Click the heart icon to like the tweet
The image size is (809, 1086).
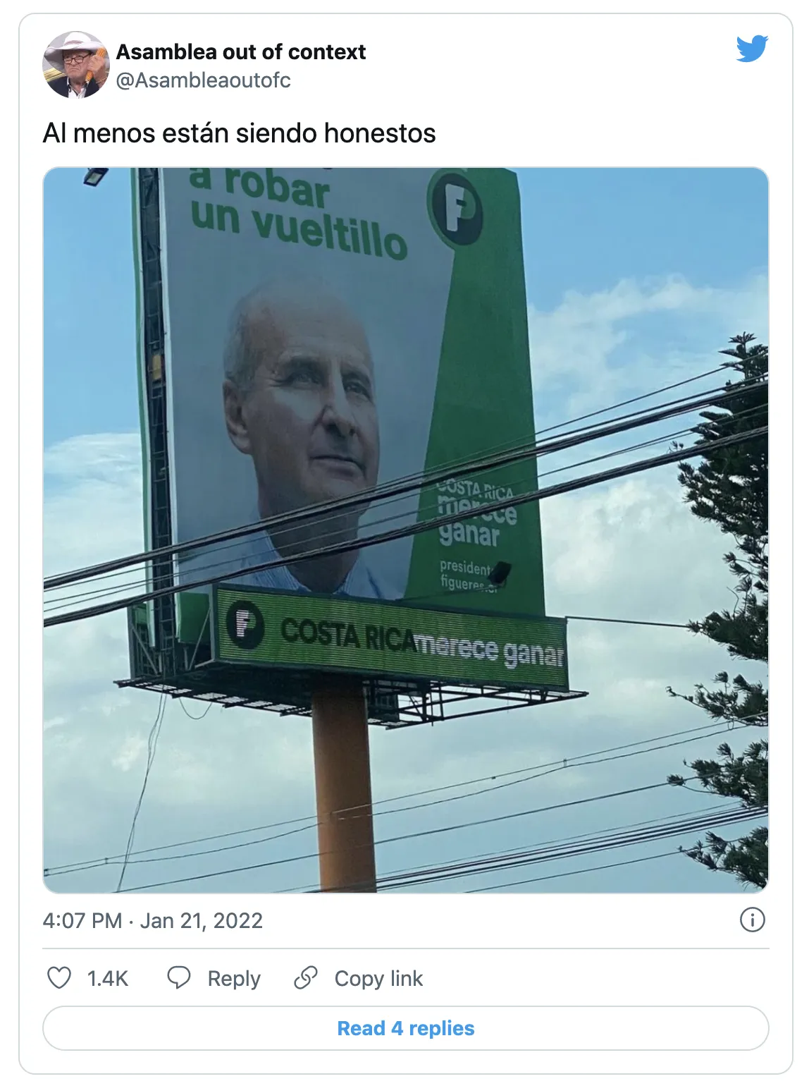pyautogui.click(x=59, y=978)
